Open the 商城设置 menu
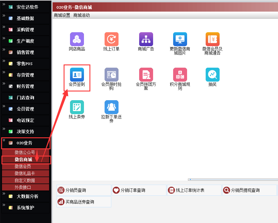Viewport: 278px width, 223px height. pos(62,15)
